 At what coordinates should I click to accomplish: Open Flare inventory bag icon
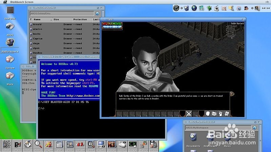[x=214, y=114]
